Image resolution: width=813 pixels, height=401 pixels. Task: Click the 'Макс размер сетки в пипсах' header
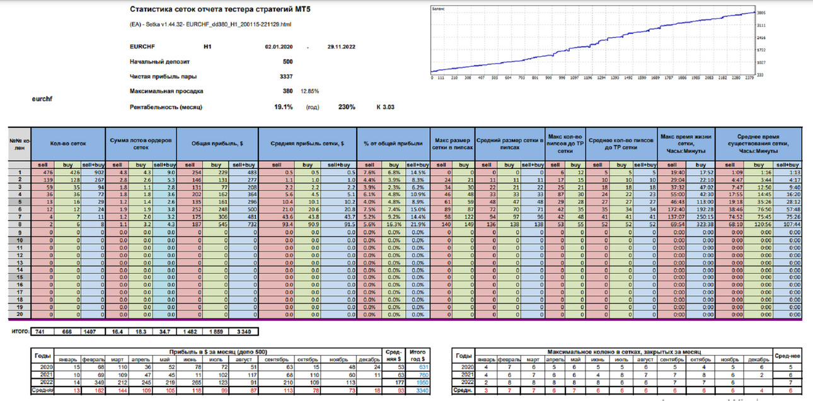tap(452, 144)
